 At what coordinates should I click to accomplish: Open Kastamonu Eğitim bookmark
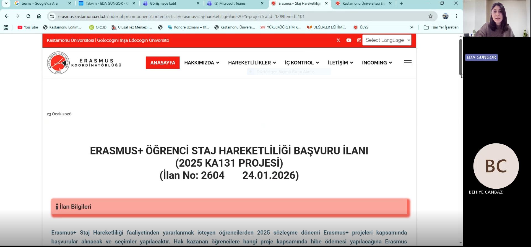tap(62, 27)
